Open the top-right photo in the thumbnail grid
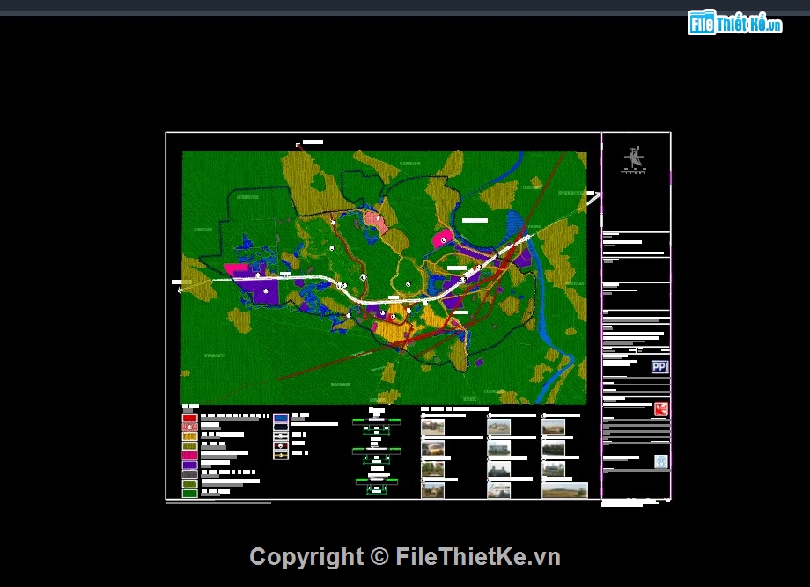The height and width of the screenshot is (587, 810). (552, 428)
